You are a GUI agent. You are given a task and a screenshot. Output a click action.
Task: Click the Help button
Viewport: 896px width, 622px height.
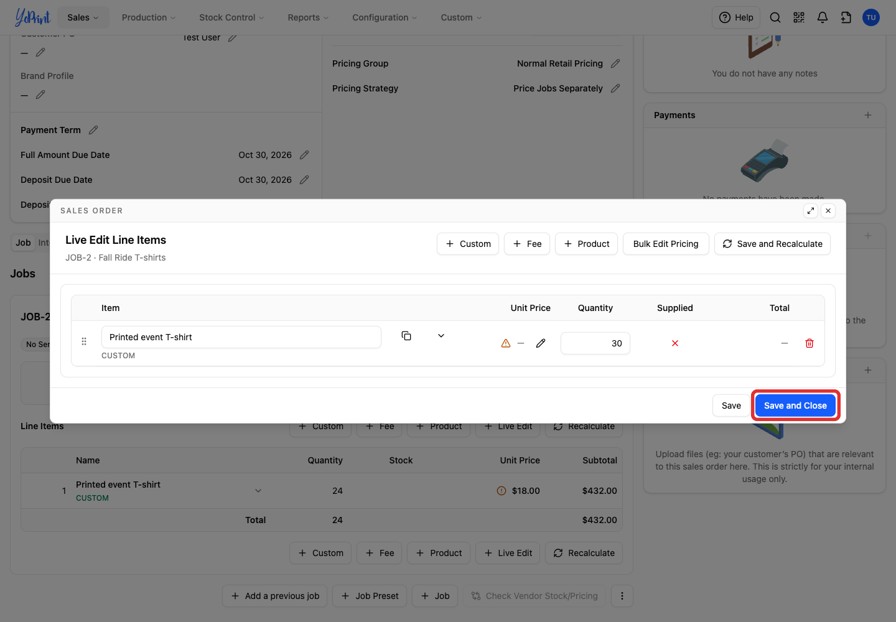736,17
